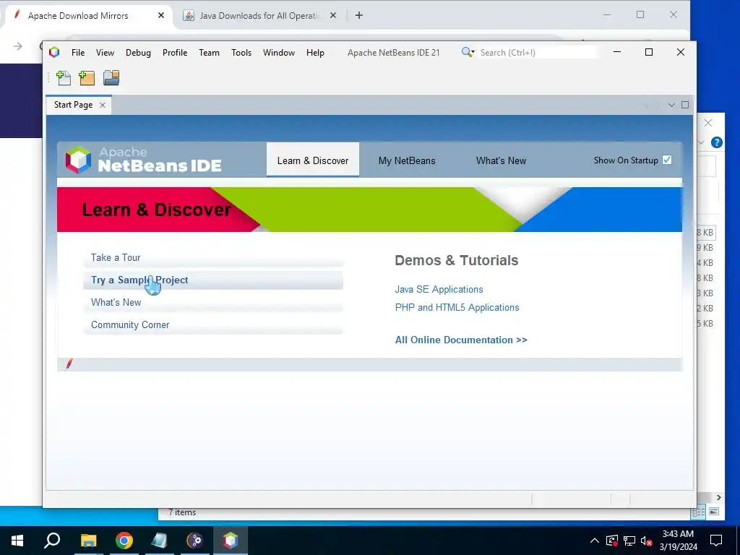Open the Tools menu
The width and height of the screenshot is (740, 555).
241,52
